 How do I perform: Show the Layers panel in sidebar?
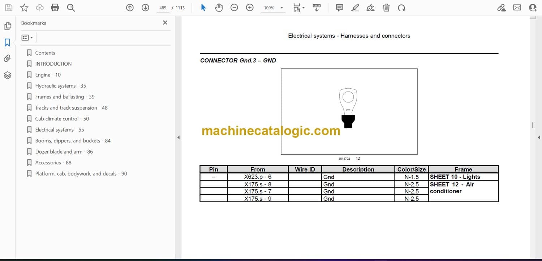tap(7, 75)
